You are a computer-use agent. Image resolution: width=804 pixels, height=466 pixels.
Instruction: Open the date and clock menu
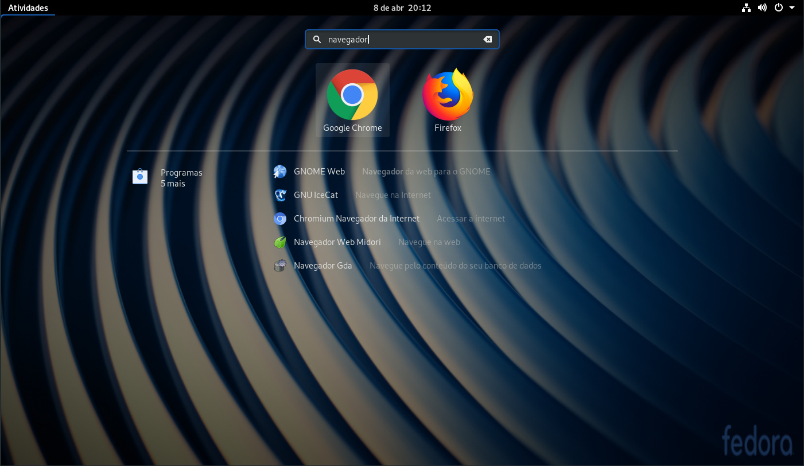click(x=402, y=8)
